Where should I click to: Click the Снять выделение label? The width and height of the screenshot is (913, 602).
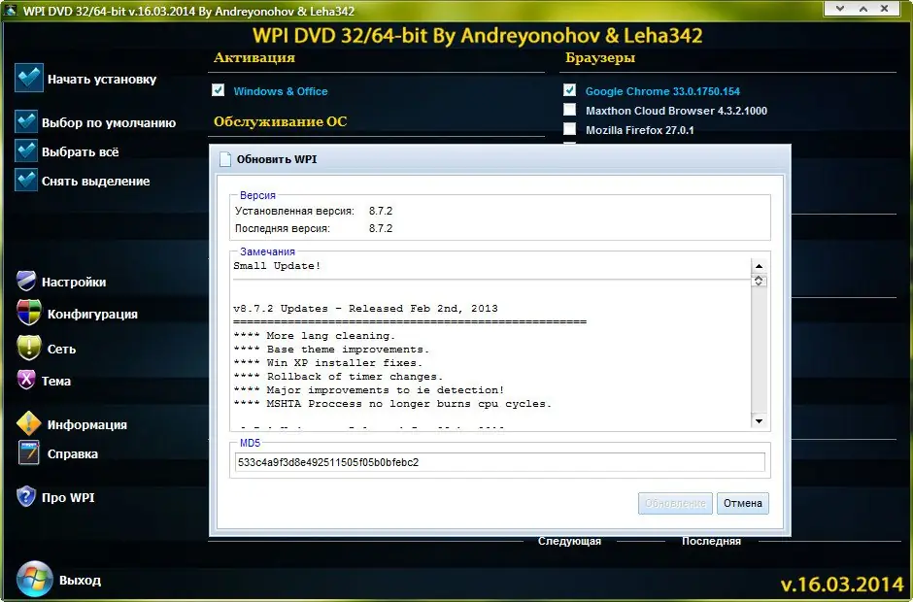(x=96, y=181)
